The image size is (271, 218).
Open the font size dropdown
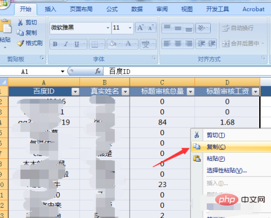click(130, 28)
